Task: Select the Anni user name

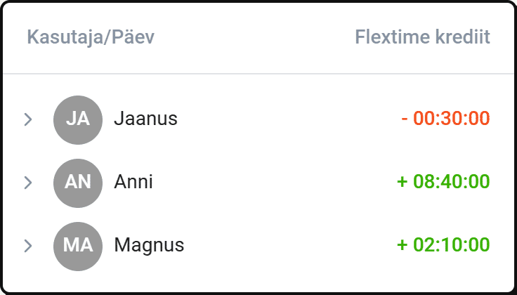Action: point(133,182)
